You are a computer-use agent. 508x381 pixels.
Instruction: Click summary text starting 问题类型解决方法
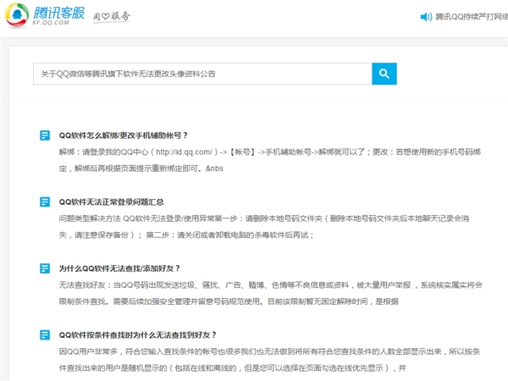tap(264, 218)
